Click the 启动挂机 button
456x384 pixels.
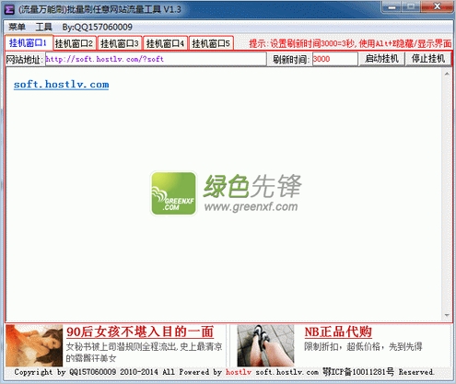point(381,59)
